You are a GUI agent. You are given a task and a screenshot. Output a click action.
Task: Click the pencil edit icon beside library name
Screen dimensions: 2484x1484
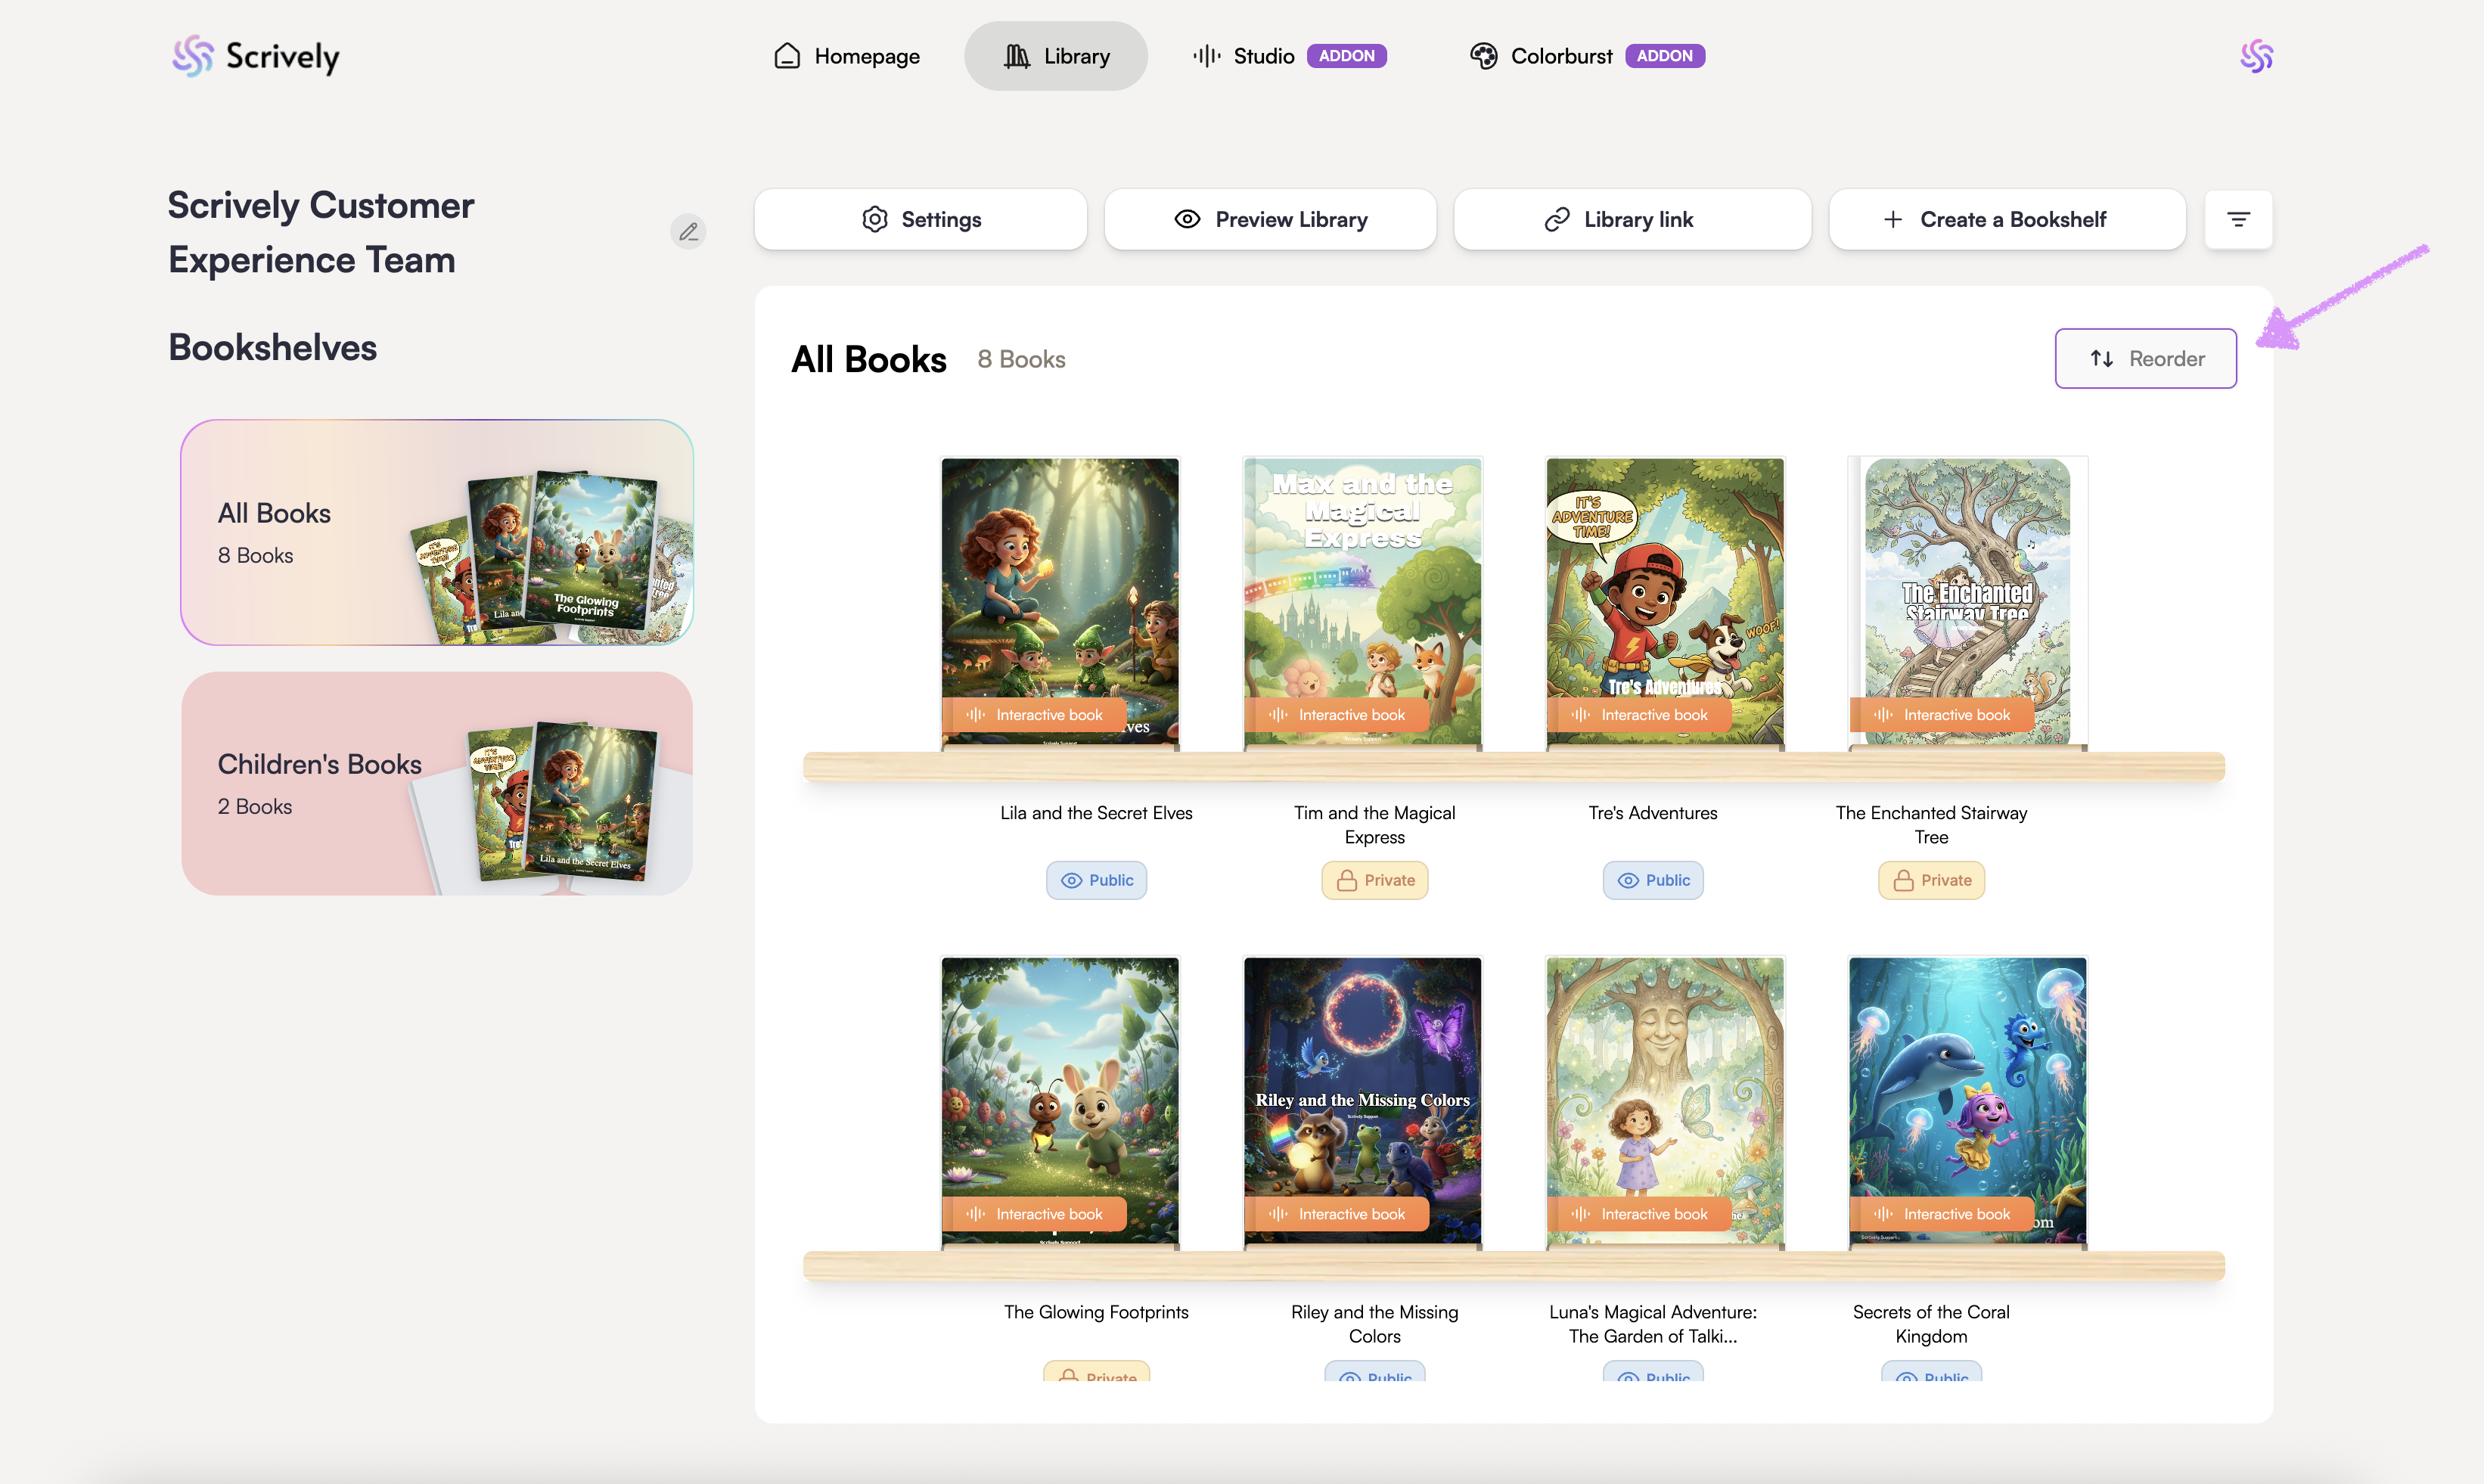pyautogui.click(x=688, y=232)
